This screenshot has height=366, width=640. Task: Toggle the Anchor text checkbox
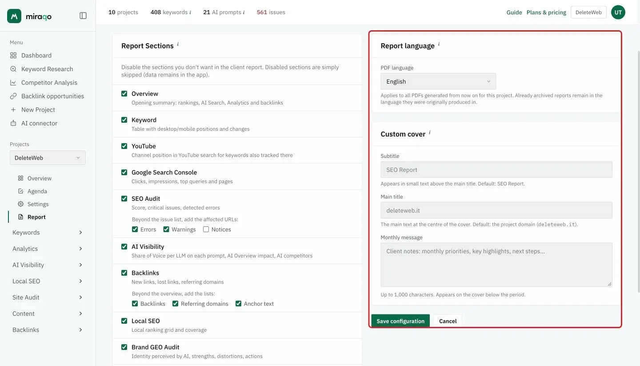239,304
